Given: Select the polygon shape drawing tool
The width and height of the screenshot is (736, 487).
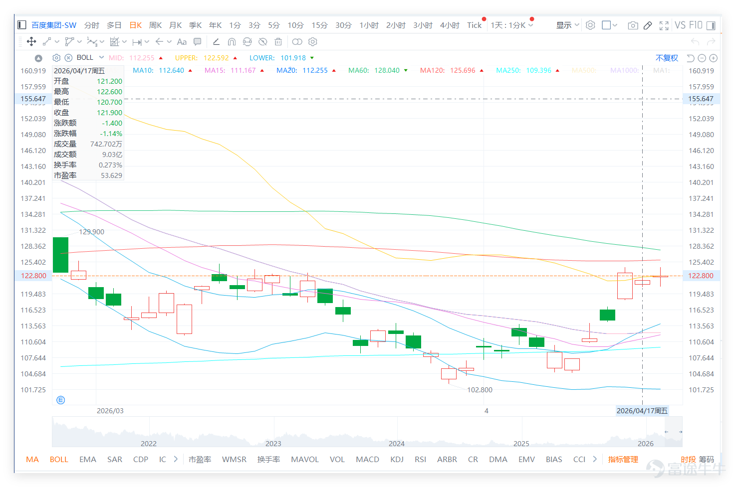Looking at the screenshot, I should 69,42.
